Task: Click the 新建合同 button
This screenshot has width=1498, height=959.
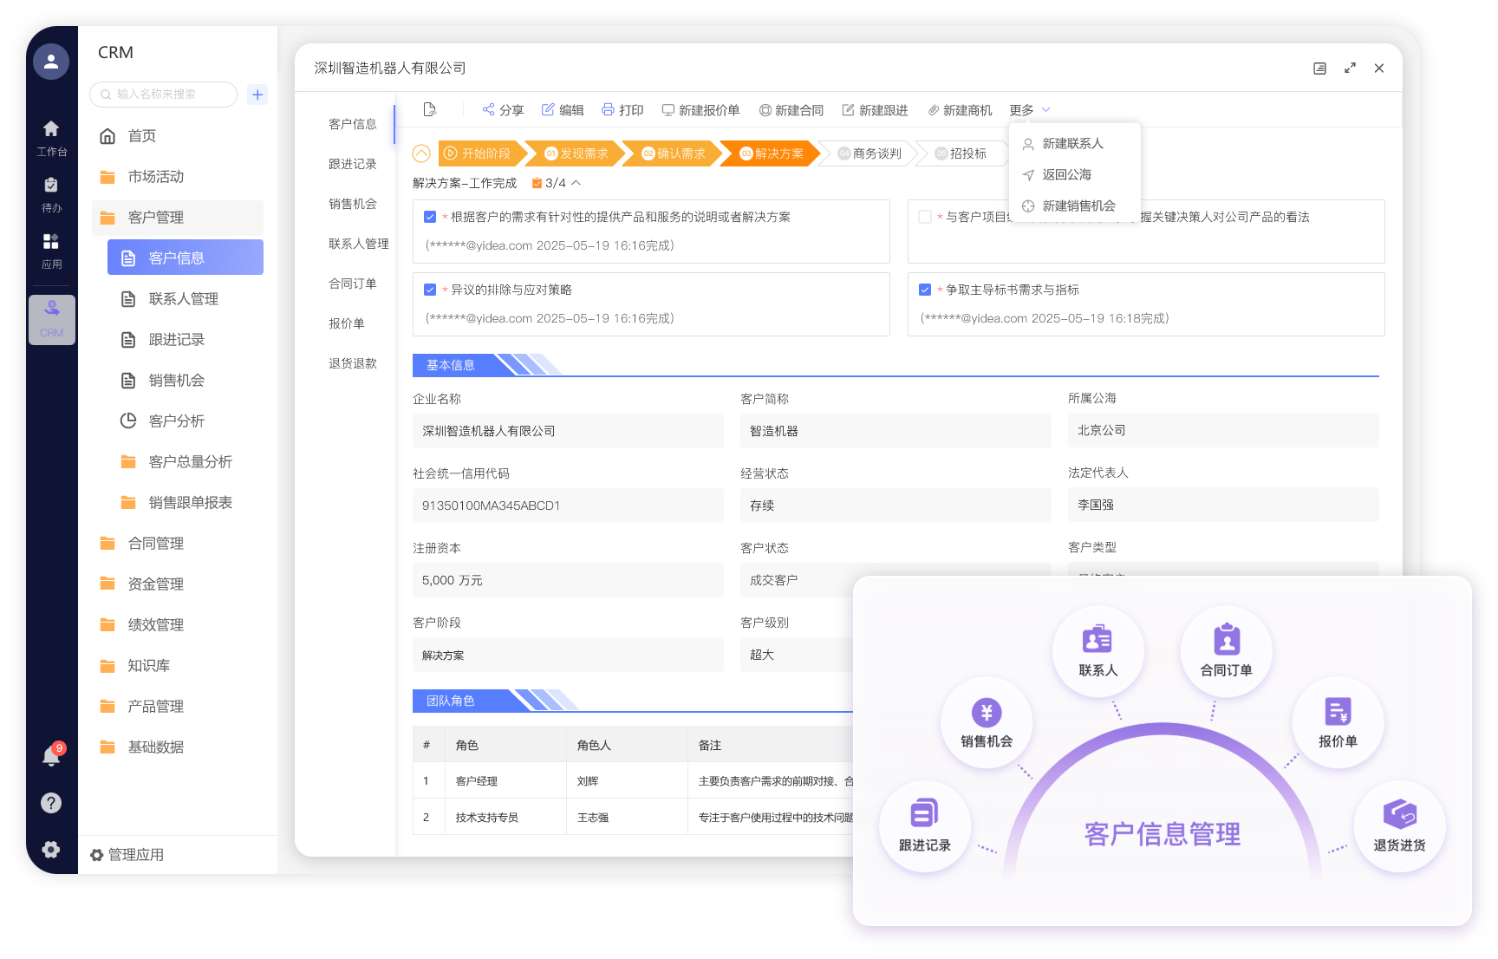Action: pyautogui.click(x=791, y=109)
